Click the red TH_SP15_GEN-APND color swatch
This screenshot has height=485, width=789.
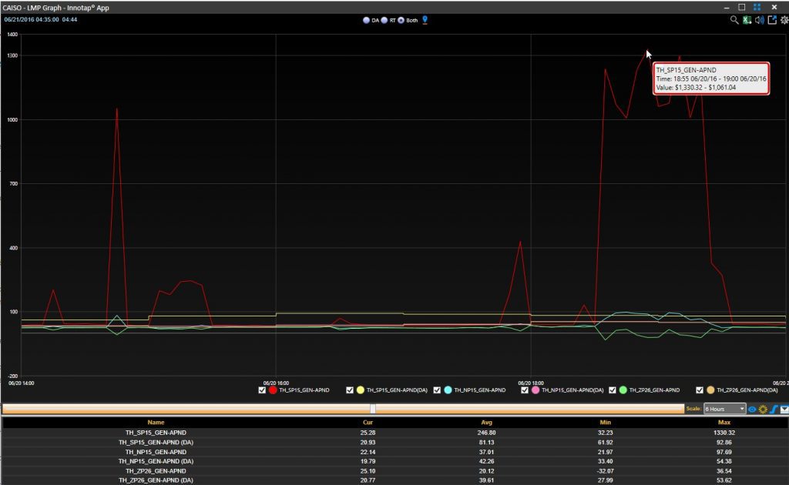click(273, 390)
